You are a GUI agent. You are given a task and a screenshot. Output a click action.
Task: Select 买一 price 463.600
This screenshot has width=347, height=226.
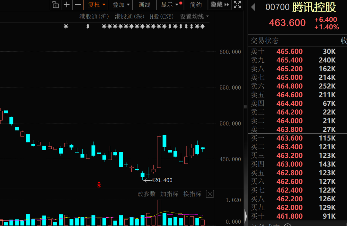pyautogui.click(x=289, y=138)
